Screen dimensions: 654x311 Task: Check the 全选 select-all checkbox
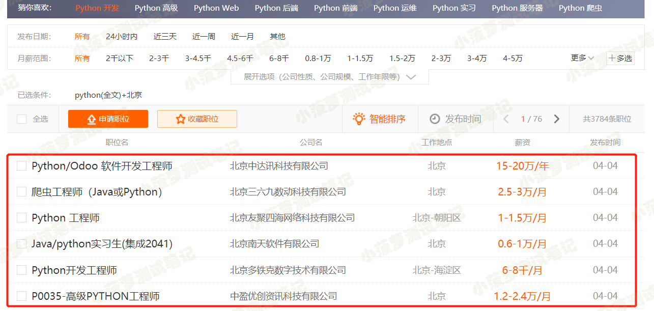coord(22,119)
